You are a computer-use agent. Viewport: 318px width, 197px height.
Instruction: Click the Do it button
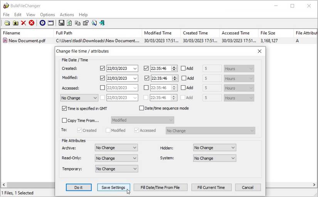(79, 187)
